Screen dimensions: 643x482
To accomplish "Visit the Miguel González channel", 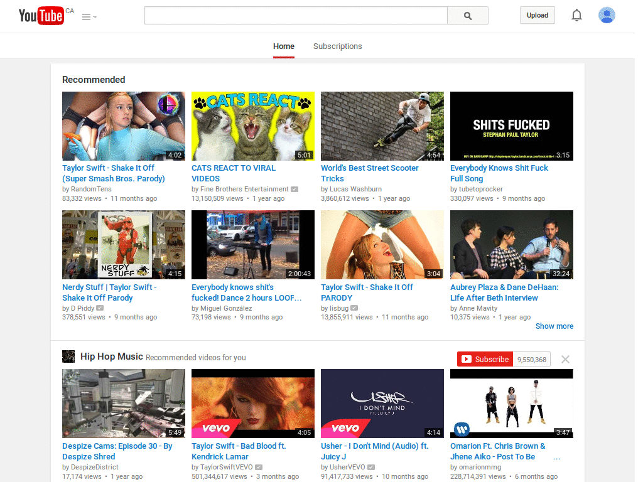I will pyautogui.click(x=226, y=308).
